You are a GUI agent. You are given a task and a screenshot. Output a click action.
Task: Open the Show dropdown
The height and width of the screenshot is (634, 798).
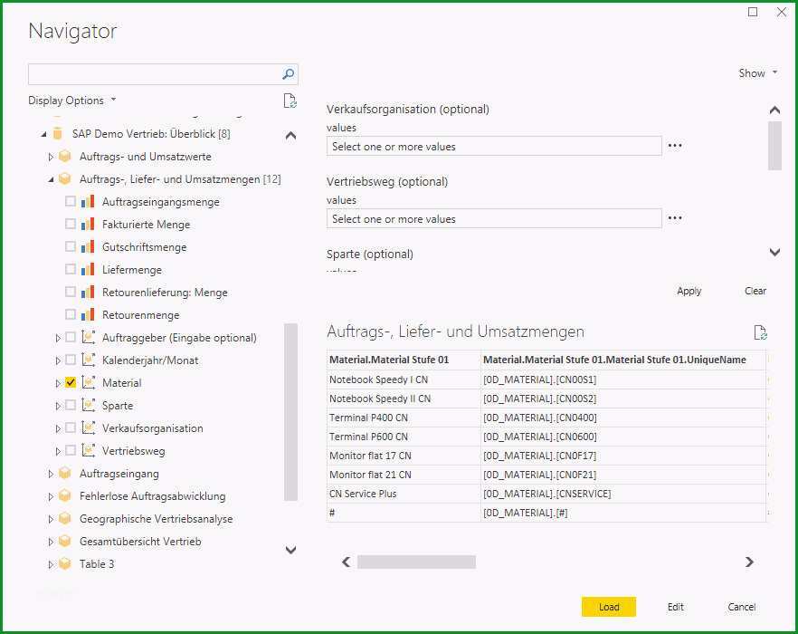coord(758,72)
